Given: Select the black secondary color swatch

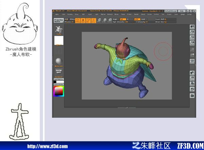Looking at the screenshot, I should [x=55, y=82].
